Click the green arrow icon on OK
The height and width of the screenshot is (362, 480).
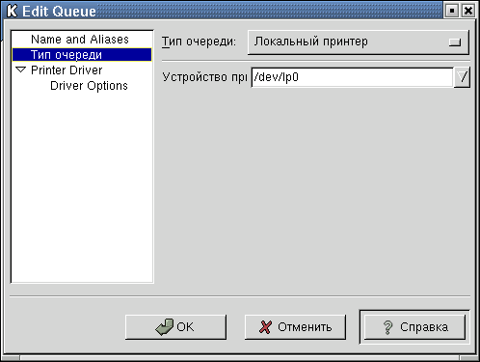pos(164,327)
